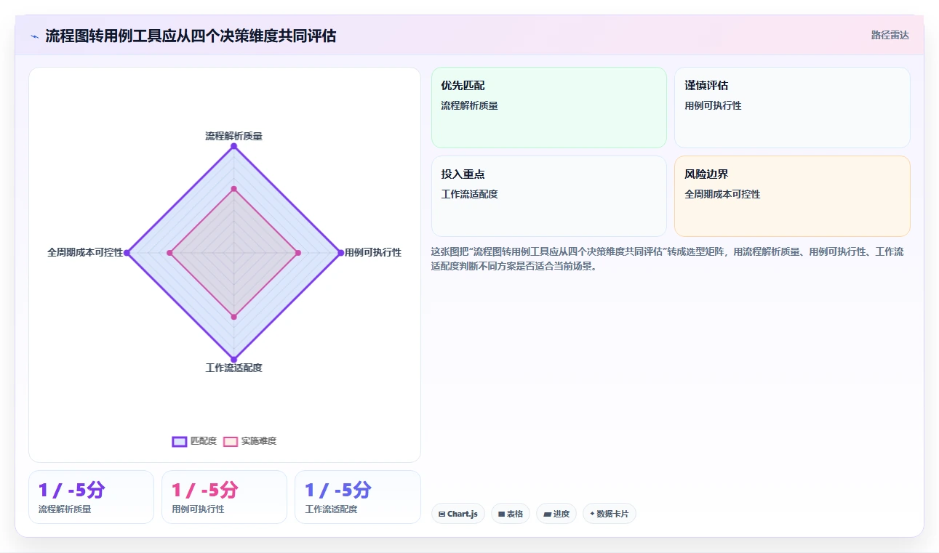Click the 匹配度 legend label

204,441
